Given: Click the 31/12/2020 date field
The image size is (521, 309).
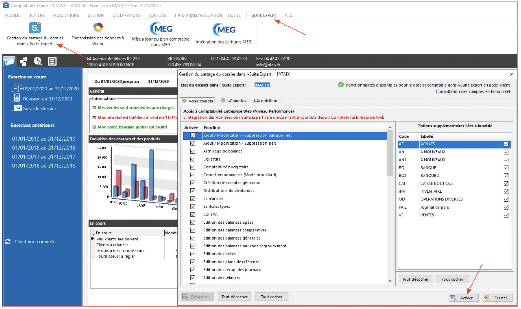Looking at the screenshot, I should 162,81.
